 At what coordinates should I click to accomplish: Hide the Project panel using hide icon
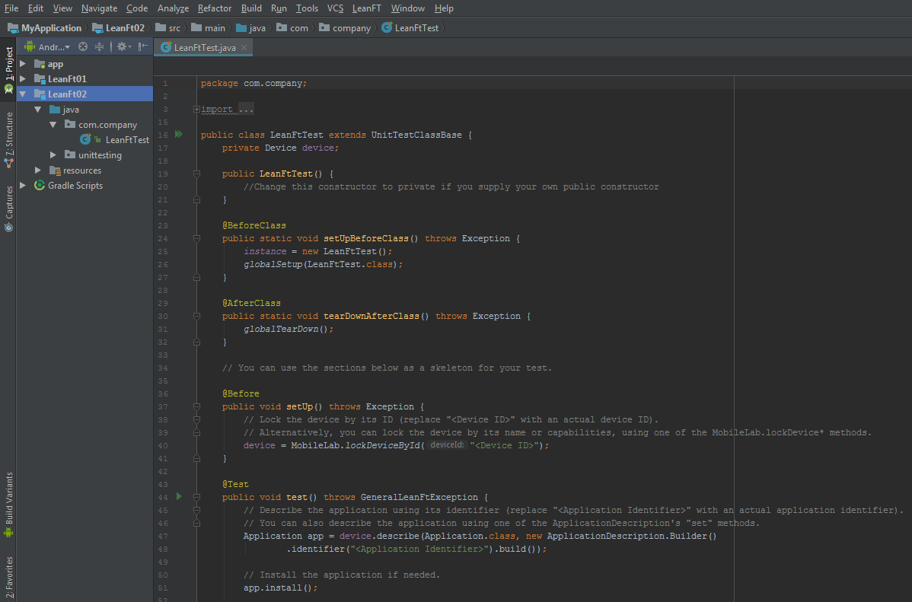(142, 46)
